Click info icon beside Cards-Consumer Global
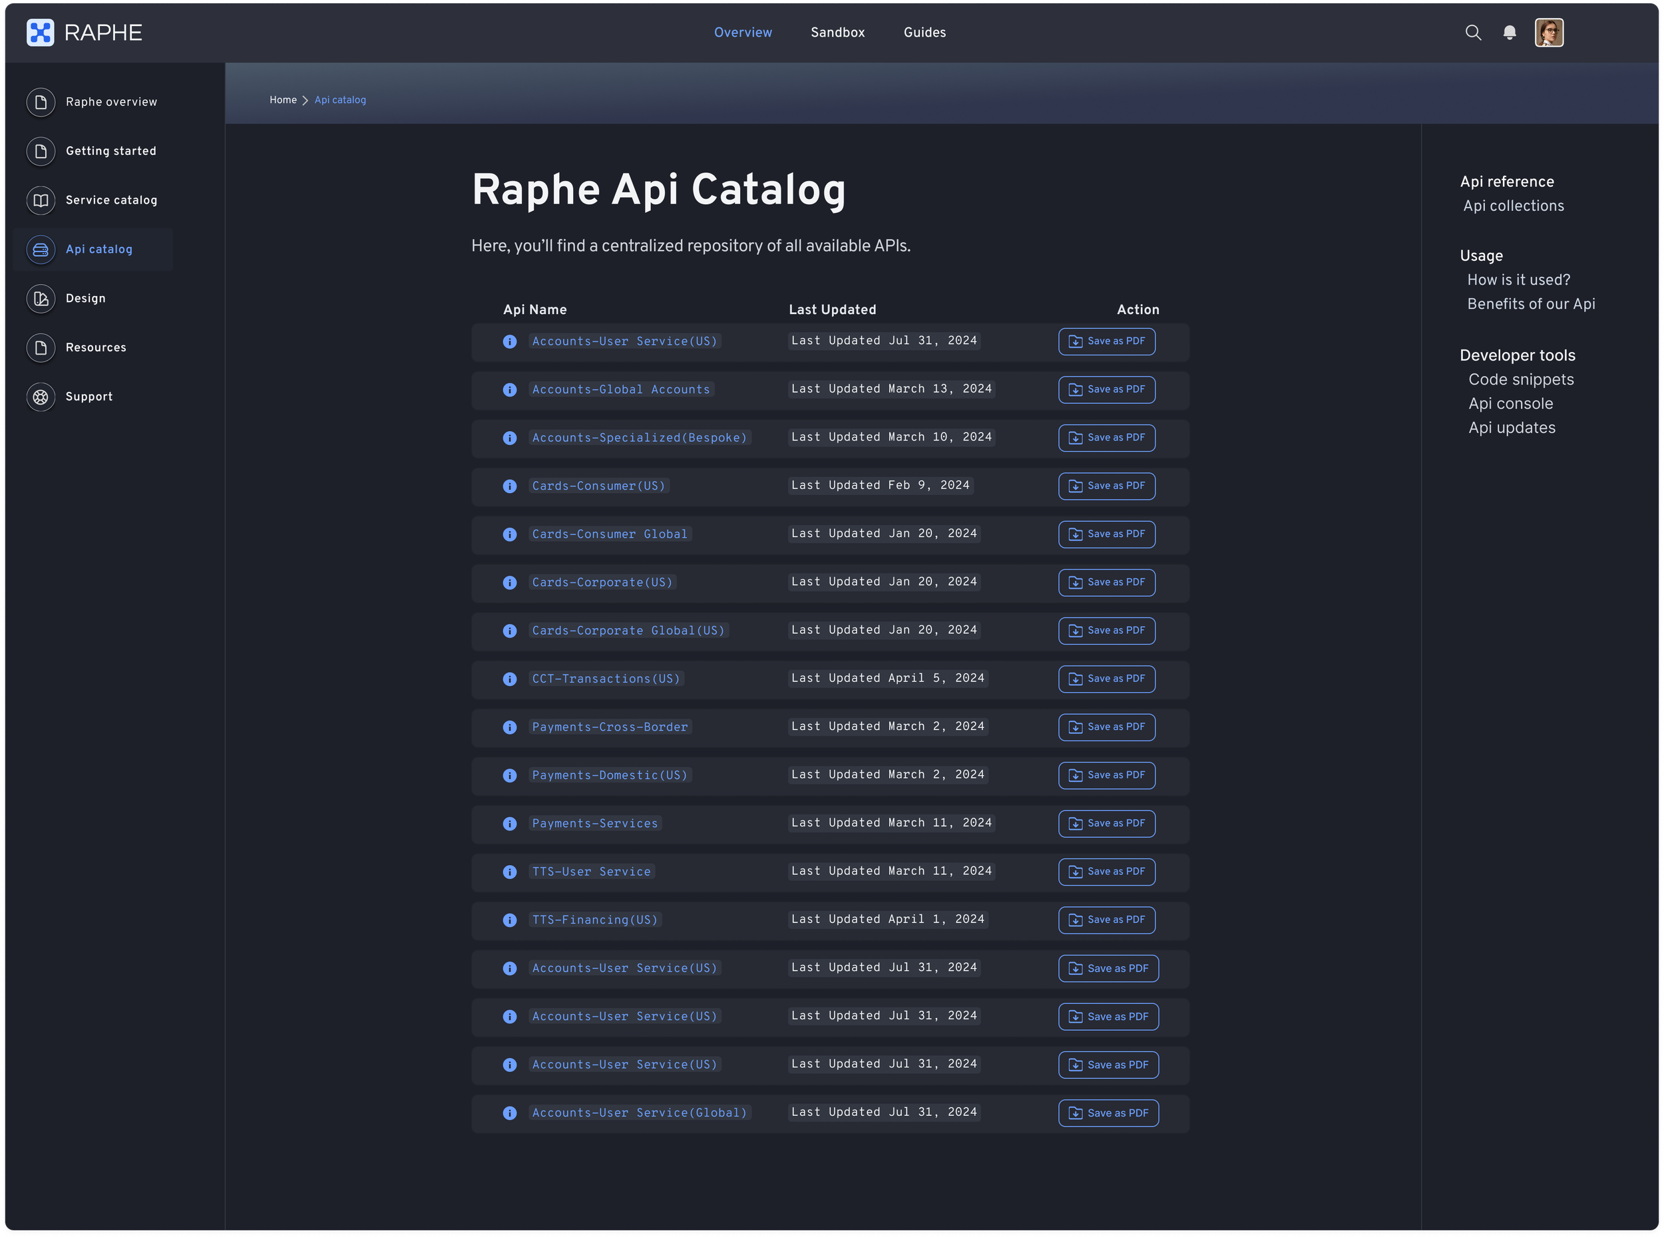This screenshot has height=1237, width=1664. (510, 534)
